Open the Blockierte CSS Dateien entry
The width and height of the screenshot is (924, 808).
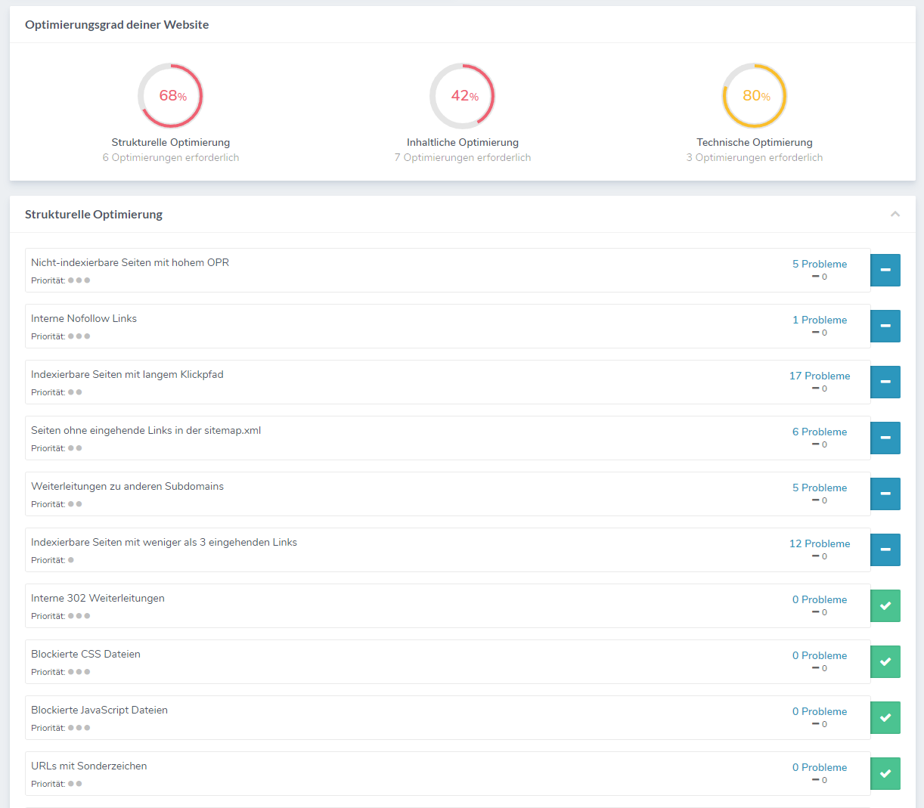point(85,654)
